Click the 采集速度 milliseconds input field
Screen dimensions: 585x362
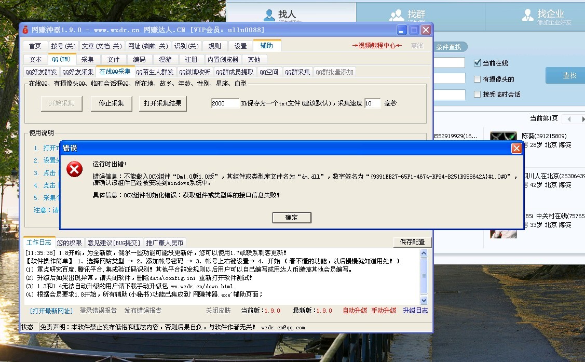coord(372,103)
